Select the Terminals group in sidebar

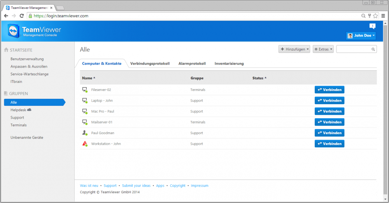[18, 125]
